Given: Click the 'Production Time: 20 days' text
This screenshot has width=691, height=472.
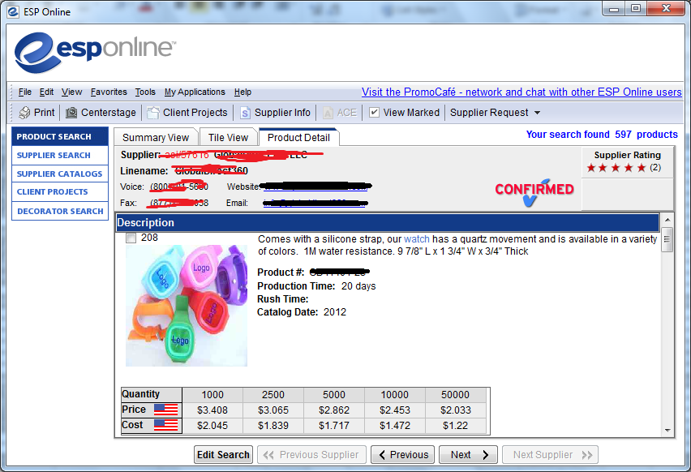Looking at the screenshot, I should (316, 286).
